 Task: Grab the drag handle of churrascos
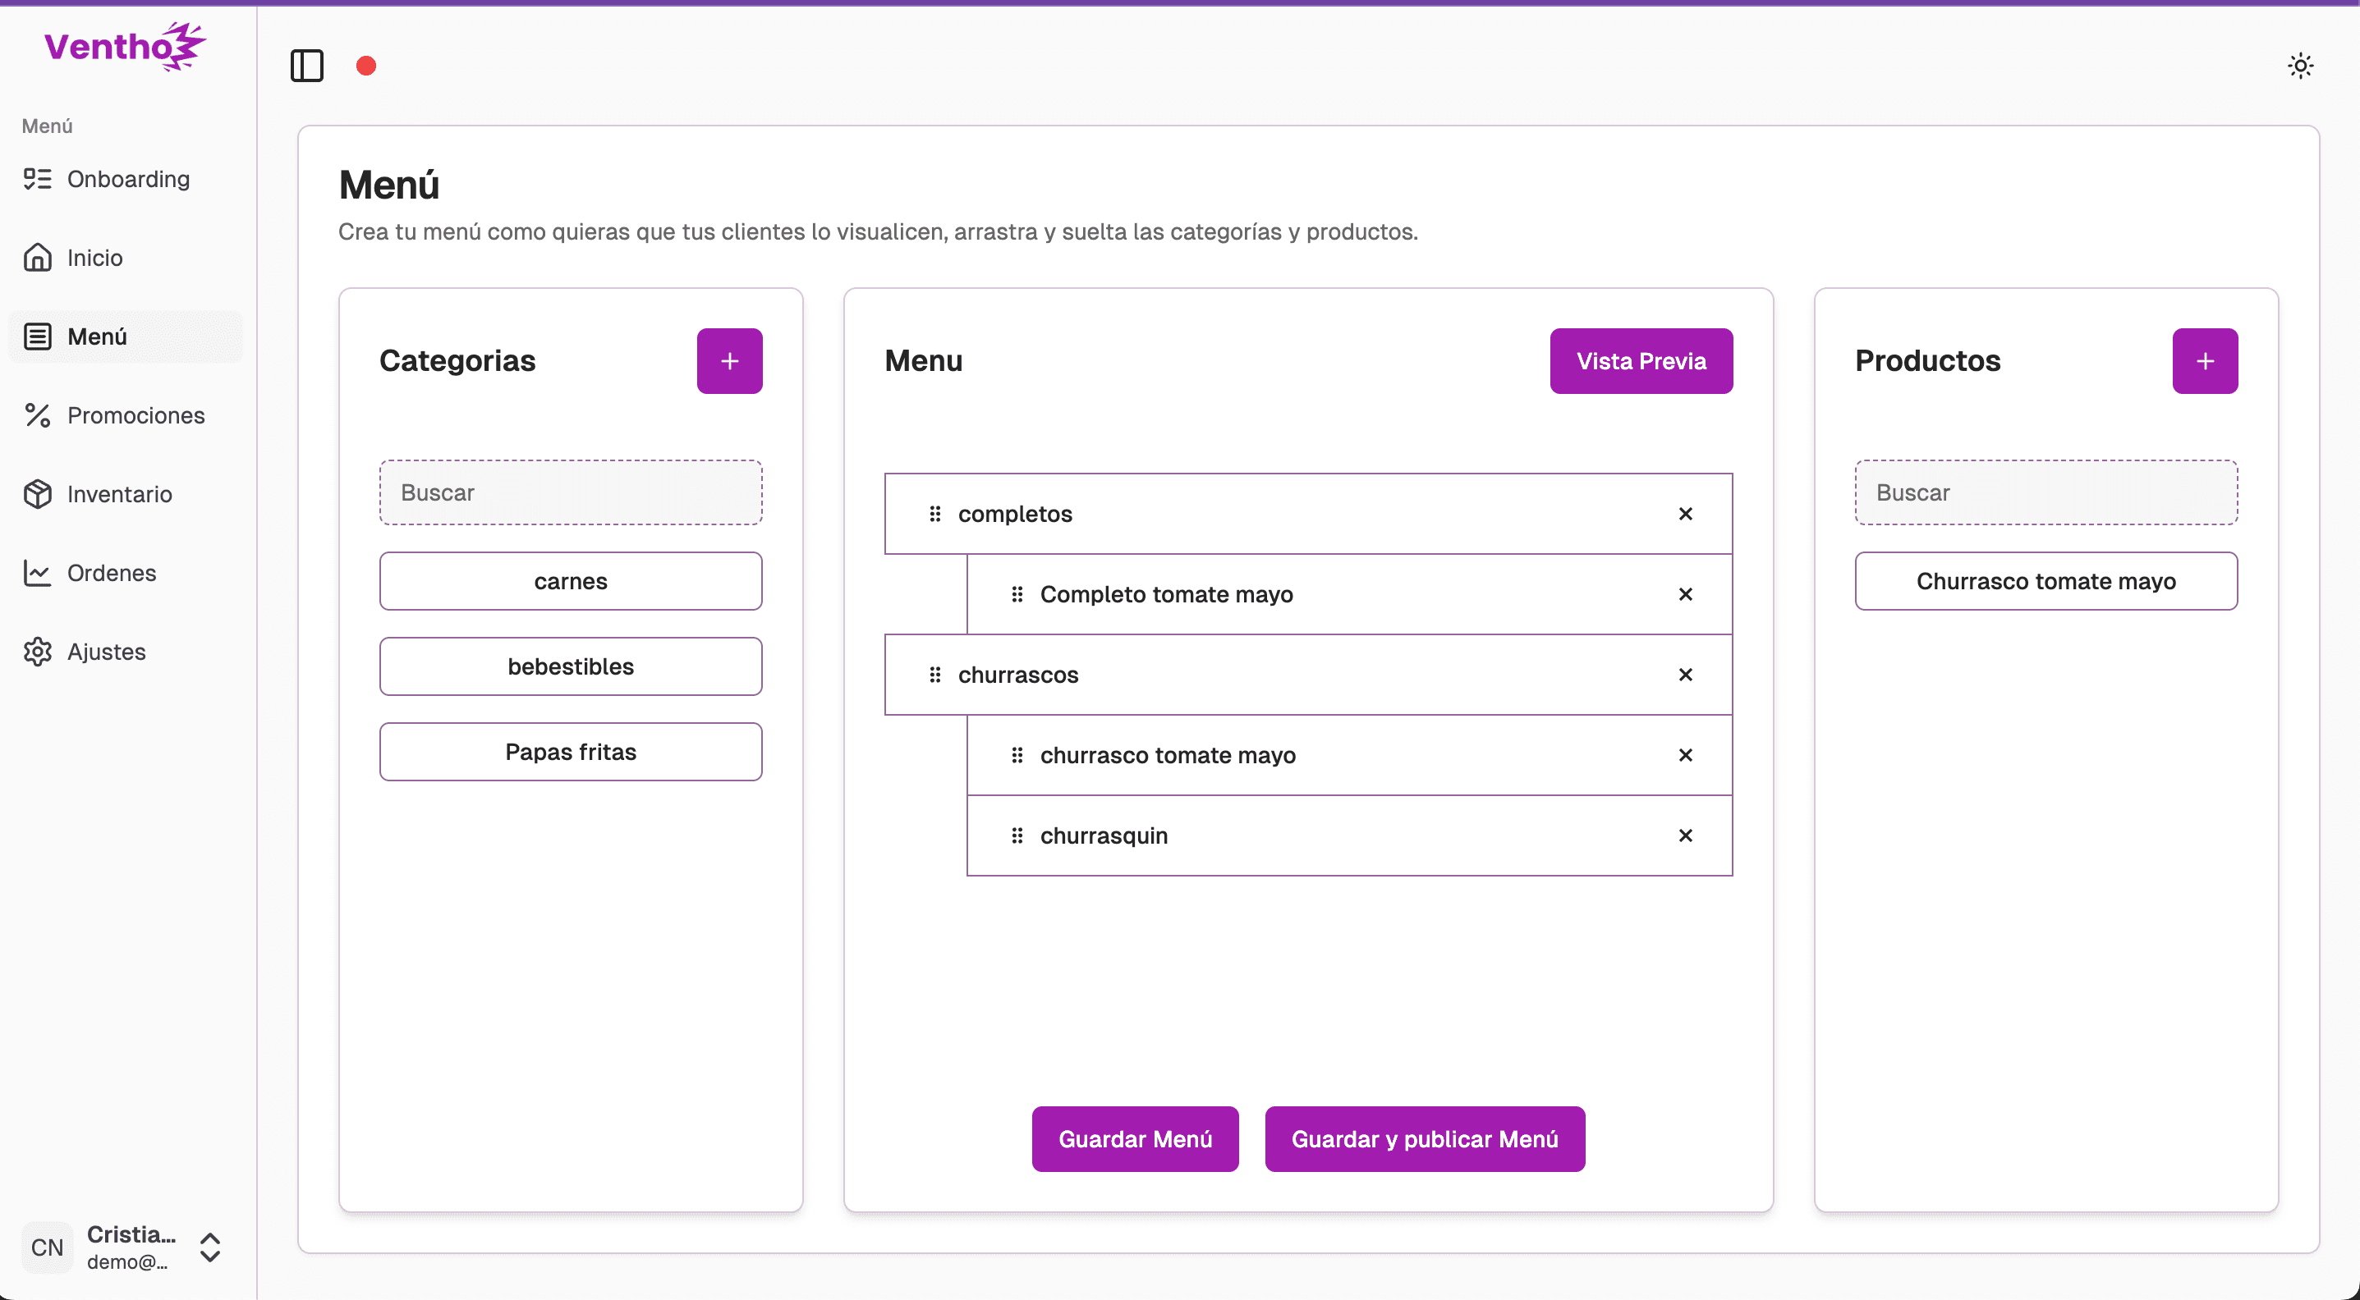(934, 675)
